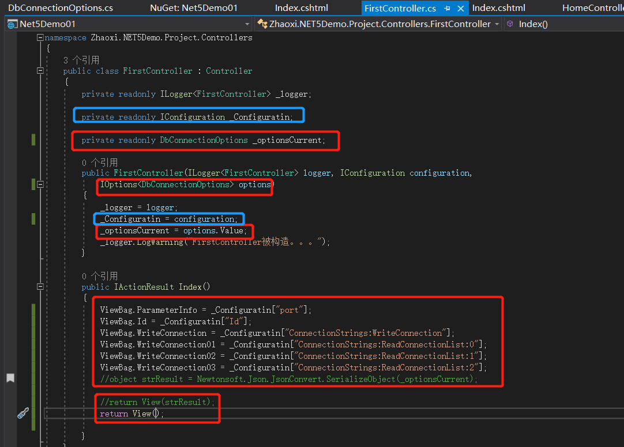Switch to the DbConnectionOptions.cs tab
Screen dimensions: 624x447
pos(60,7)
